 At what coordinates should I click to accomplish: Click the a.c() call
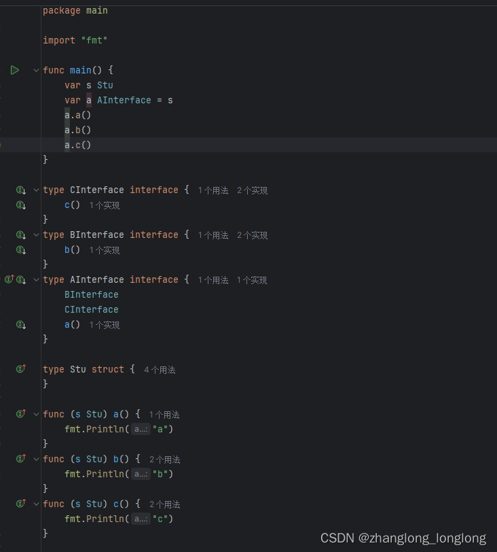click(77, 145)
